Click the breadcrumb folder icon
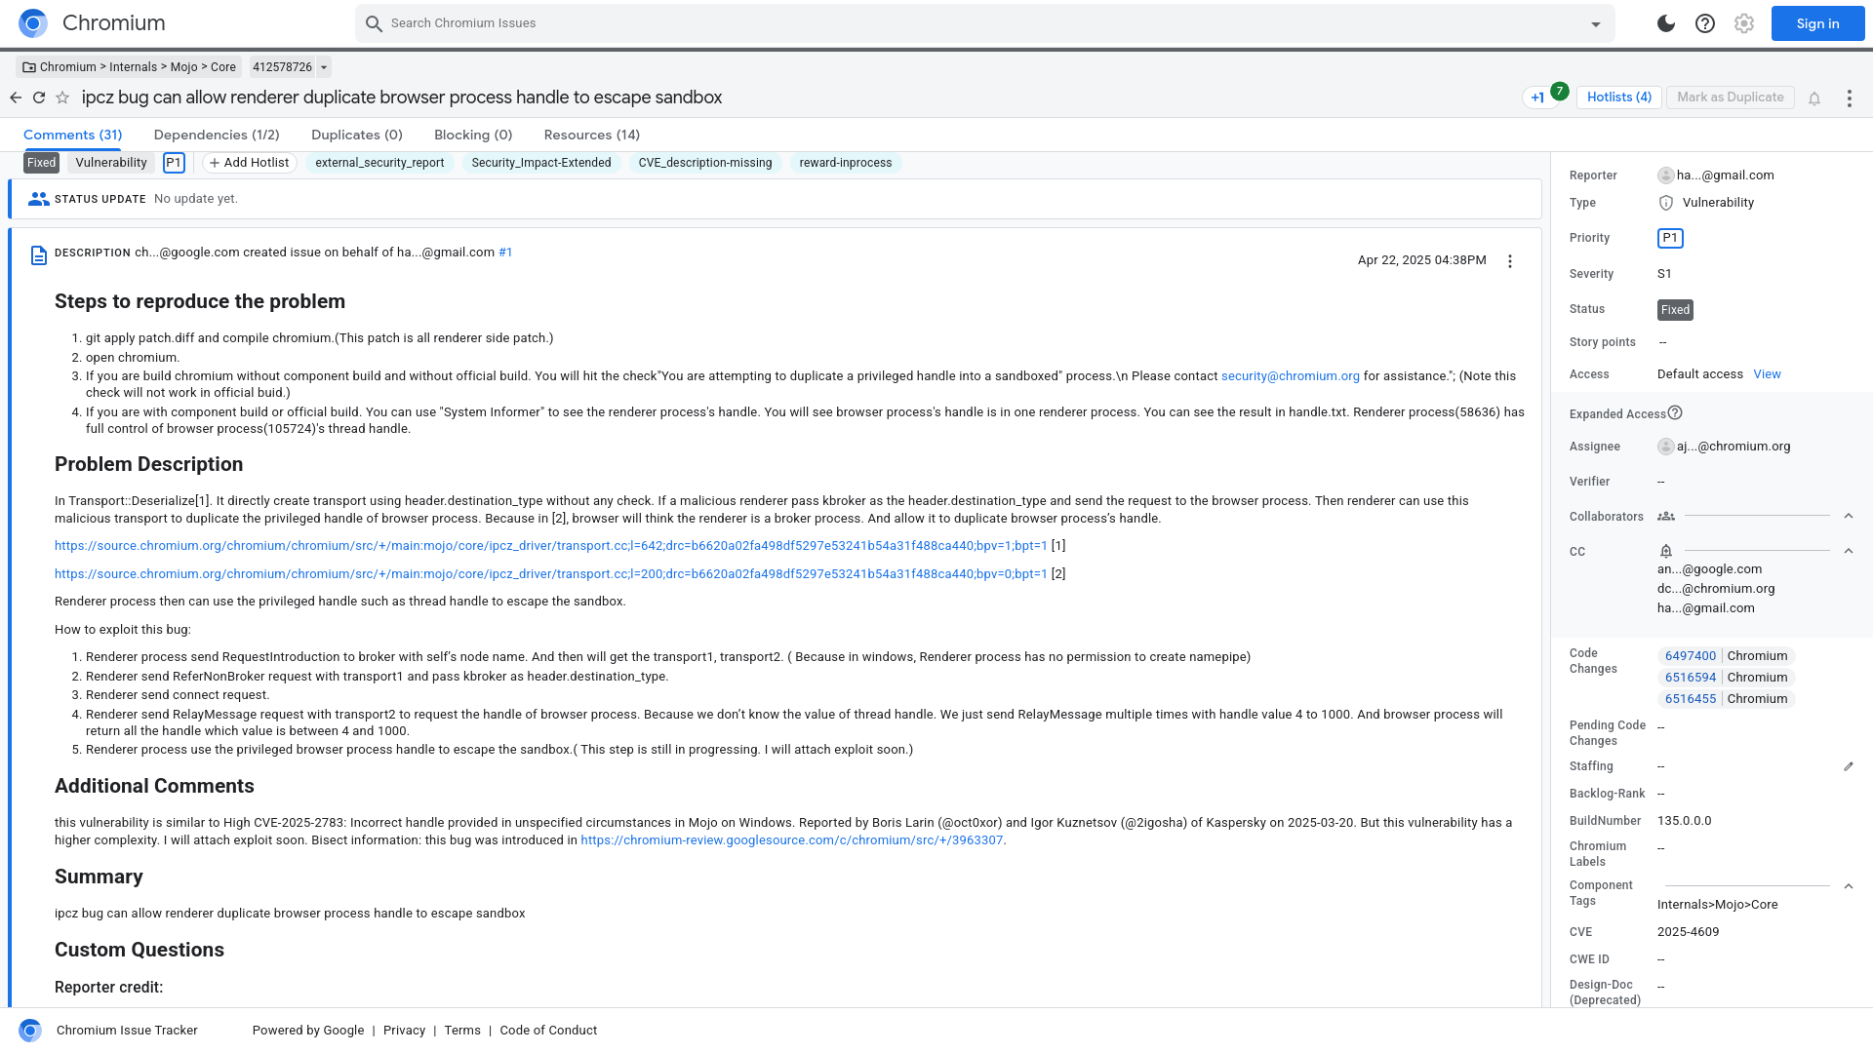Viewport: 1873px width, 1053px height. click(29, 67)
